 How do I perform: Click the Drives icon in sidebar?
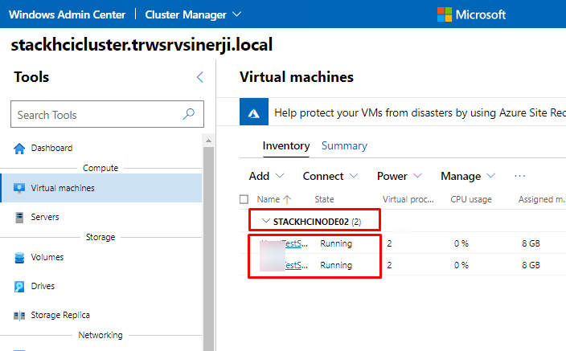[19, 287]
